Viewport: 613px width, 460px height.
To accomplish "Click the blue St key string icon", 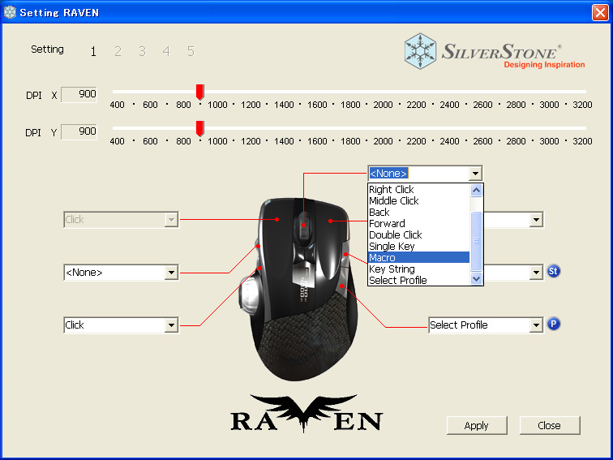I will (553, 271).
